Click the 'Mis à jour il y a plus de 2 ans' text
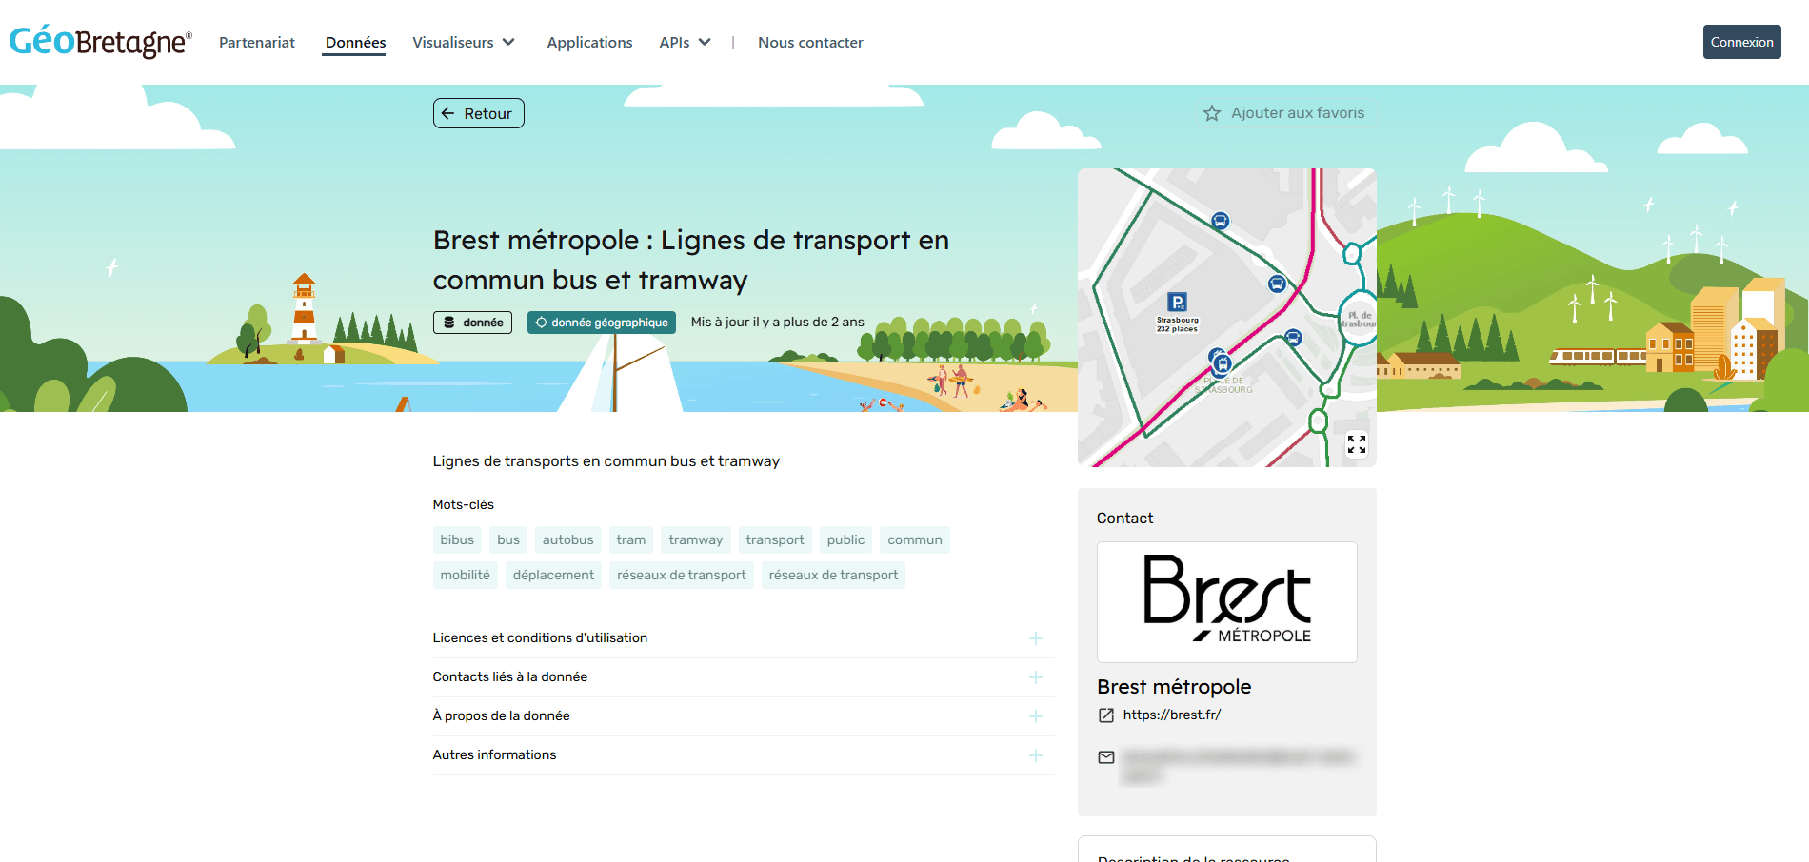 [x=778, y=323]
